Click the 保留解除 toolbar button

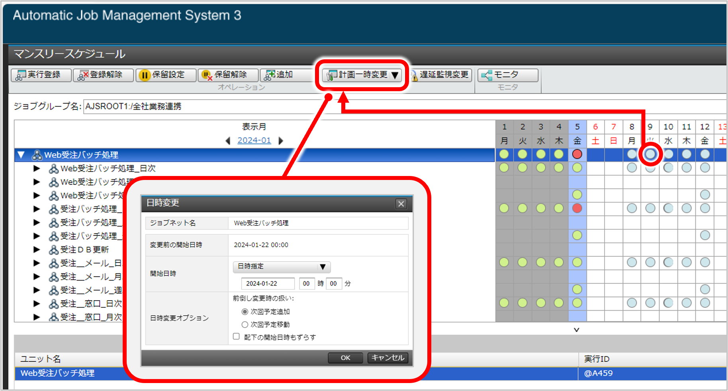(228, 75)
